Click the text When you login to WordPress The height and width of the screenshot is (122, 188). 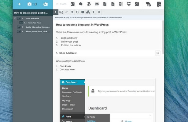tap(71, 61)
